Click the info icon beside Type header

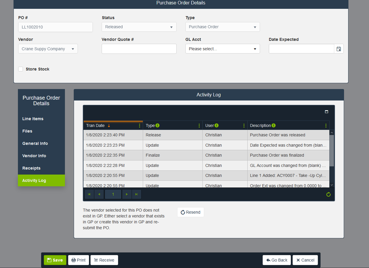coord(157,125)
